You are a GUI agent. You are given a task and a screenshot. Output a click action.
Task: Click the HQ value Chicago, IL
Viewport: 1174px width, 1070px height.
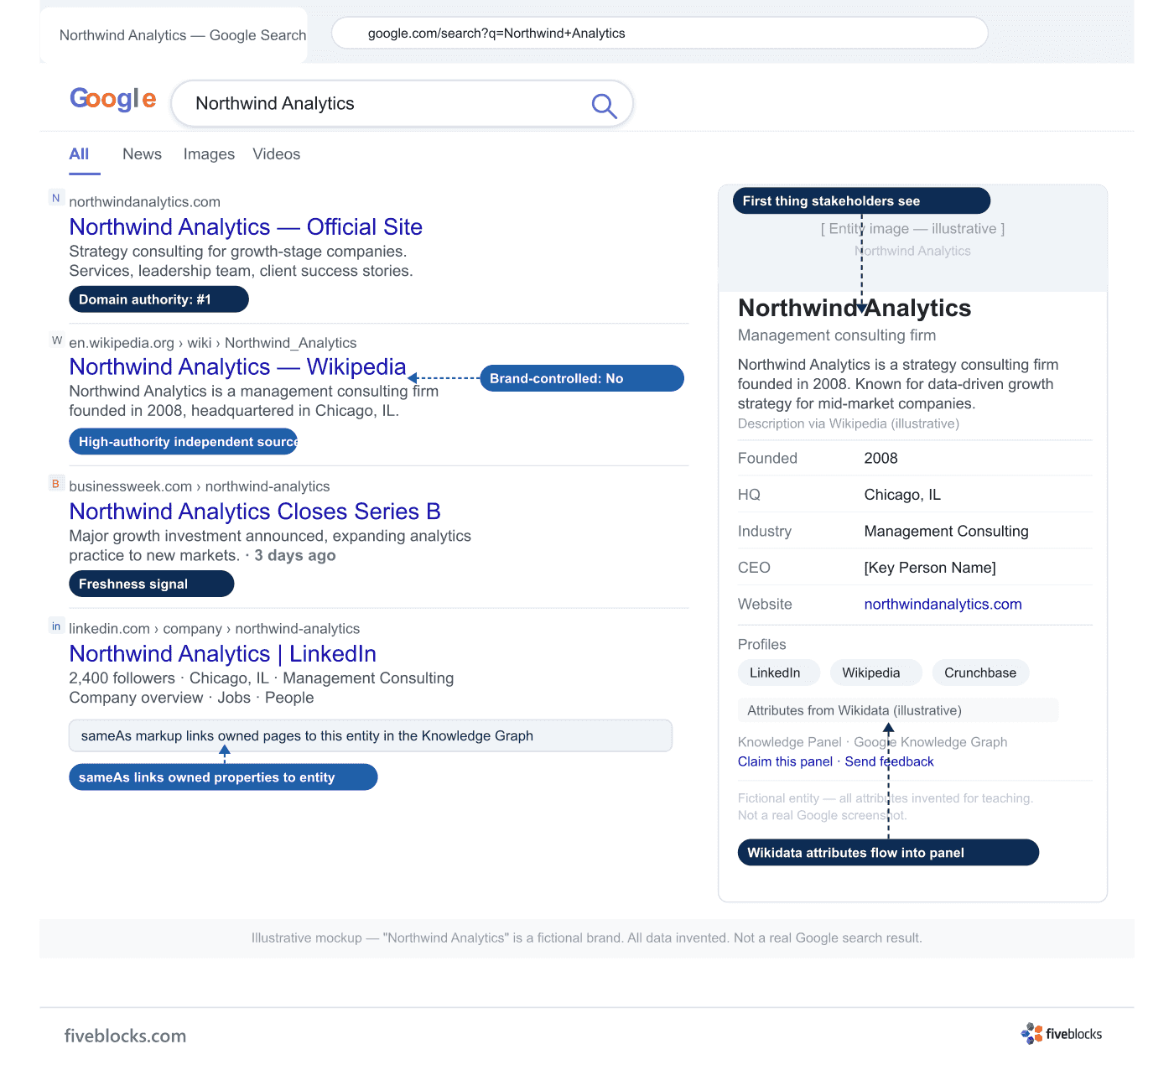[902, 495]
